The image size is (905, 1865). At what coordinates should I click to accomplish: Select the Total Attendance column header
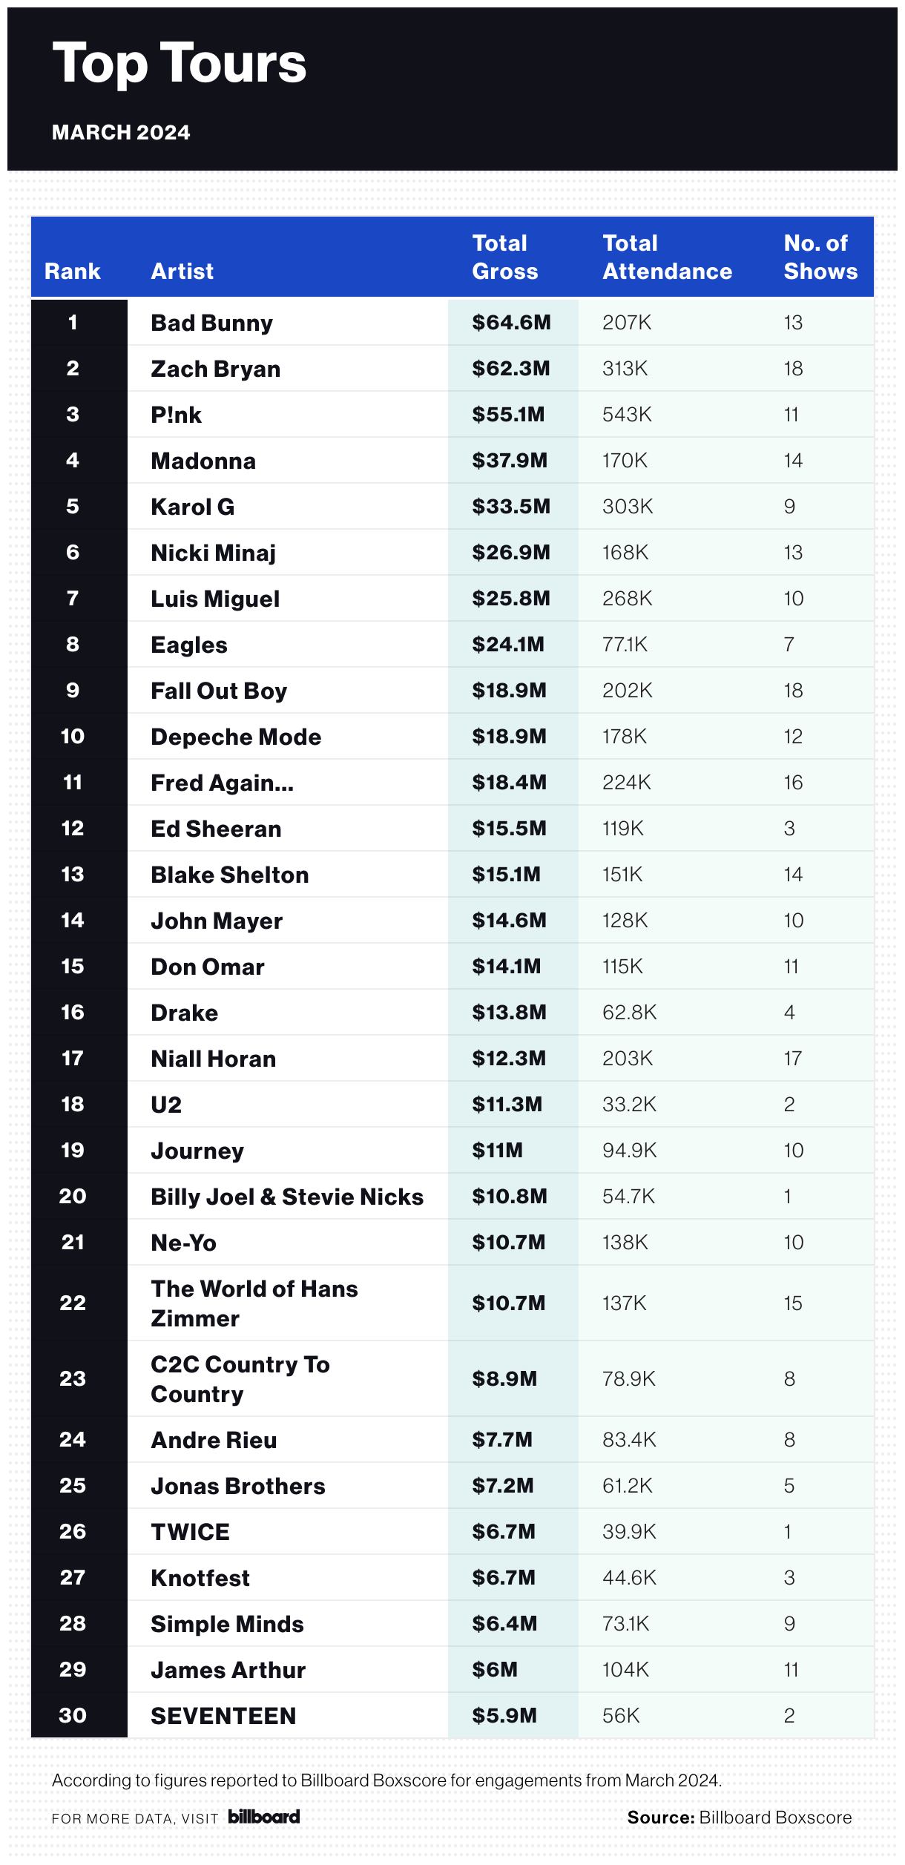pyautogui.click(x=667, y=257)
